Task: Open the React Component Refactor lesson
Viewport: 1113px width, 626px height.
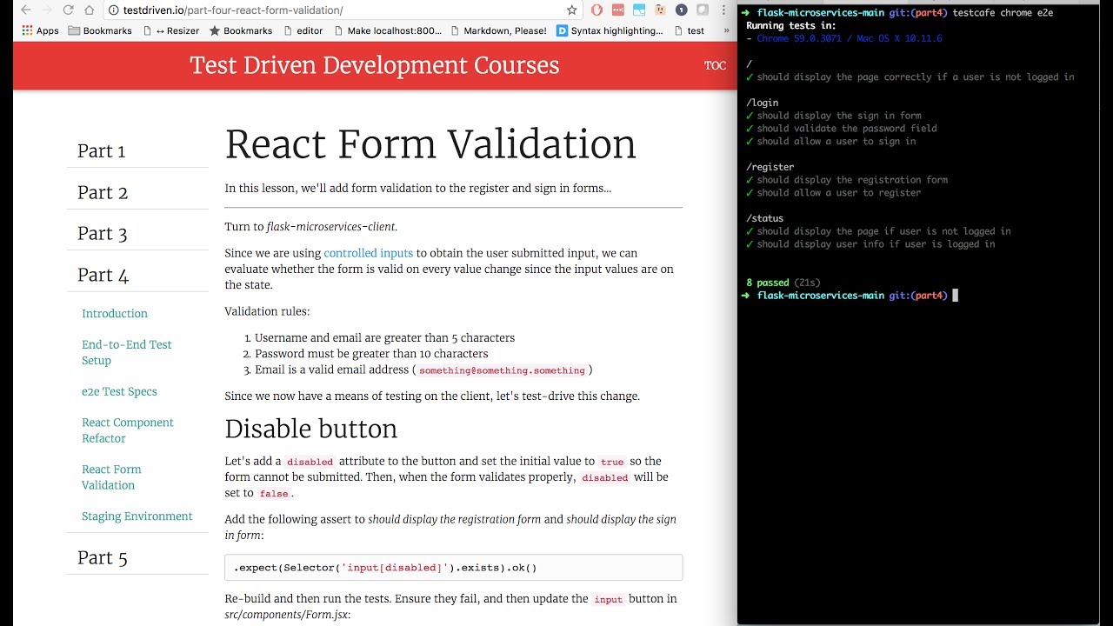Action: [128, 430]
